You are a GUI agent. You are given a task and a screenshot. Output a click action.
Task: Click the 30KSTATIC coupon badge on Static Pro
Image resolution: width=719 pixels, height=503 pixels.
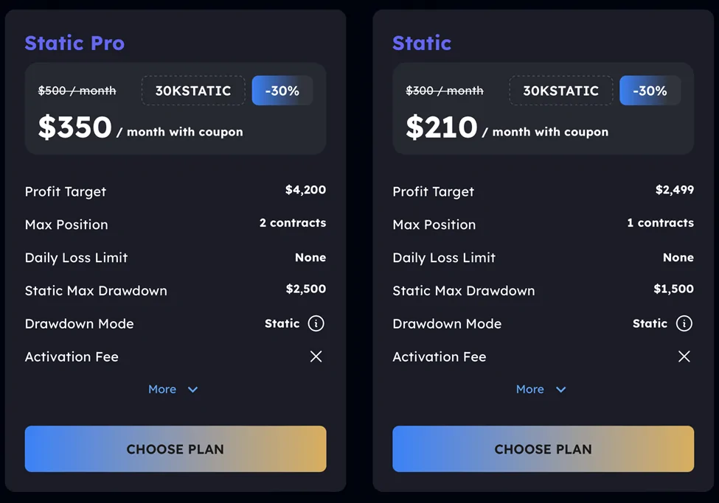[x=192, y=90]
